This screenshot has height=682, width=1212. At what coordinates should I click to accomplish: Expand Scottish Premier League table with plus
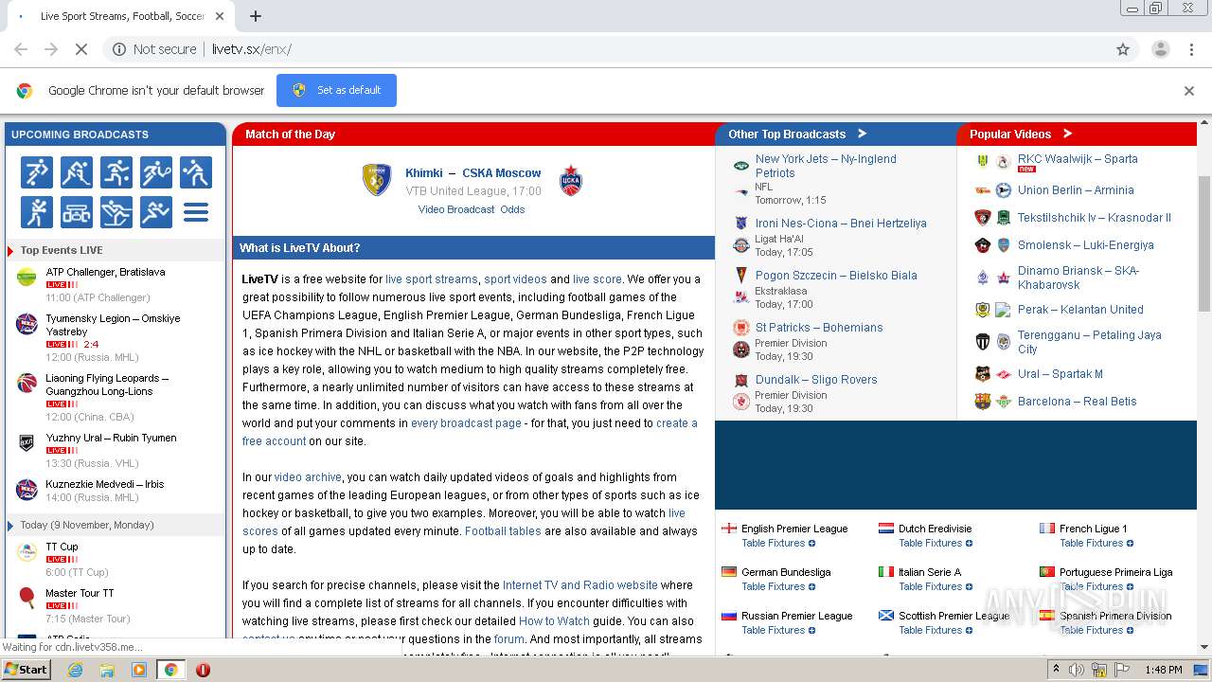point(969,631)
